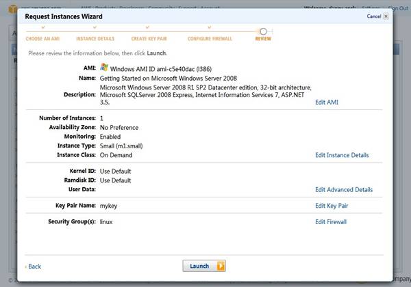This screenshot has width=411, height=287.
Task: Click the Windows logo icon beside AMI
Action: (104, 68)
